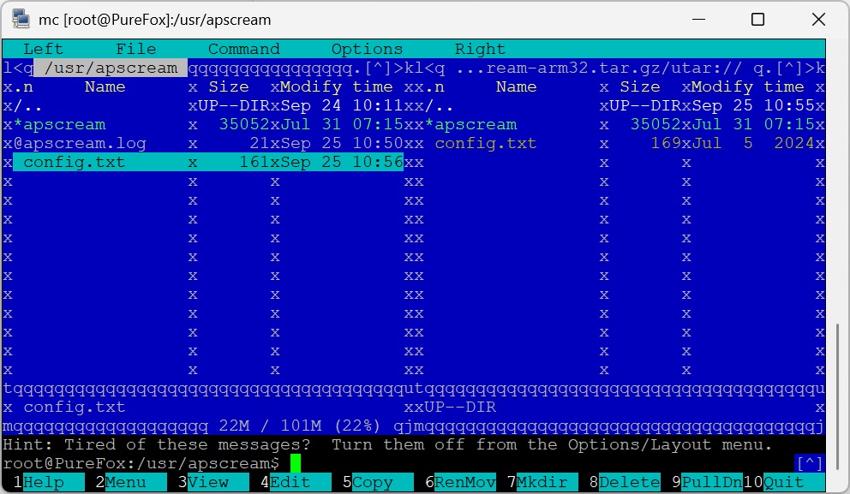Open the Right panel menu

tap(480, 49)
